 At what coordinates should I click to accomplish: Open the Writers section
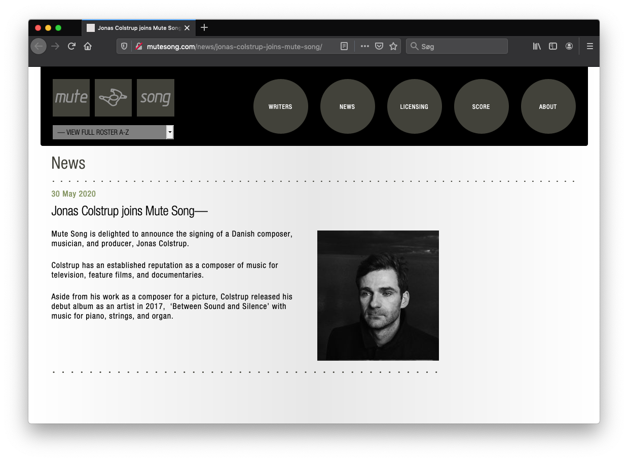[x=280, y=107]
